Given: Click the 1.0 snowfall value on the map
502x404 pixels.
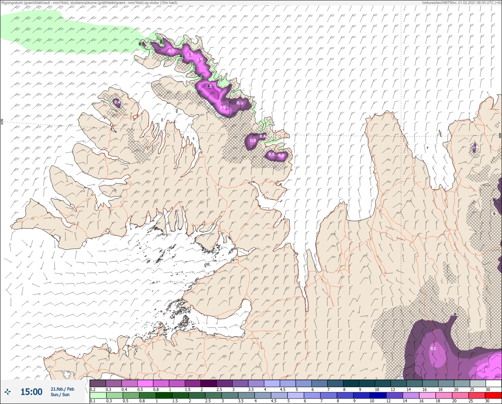Looking at the screenshot, I should [200, 60].
